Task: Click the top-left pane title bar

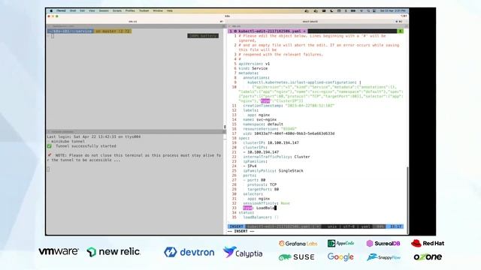Action: [136, 26]
